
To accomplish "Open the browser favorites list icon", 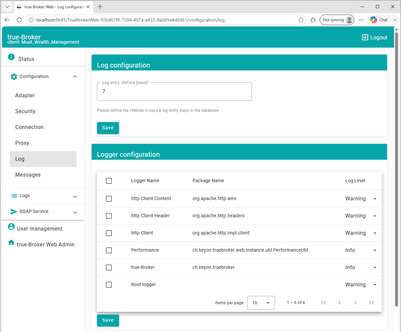I will [313, 20].
